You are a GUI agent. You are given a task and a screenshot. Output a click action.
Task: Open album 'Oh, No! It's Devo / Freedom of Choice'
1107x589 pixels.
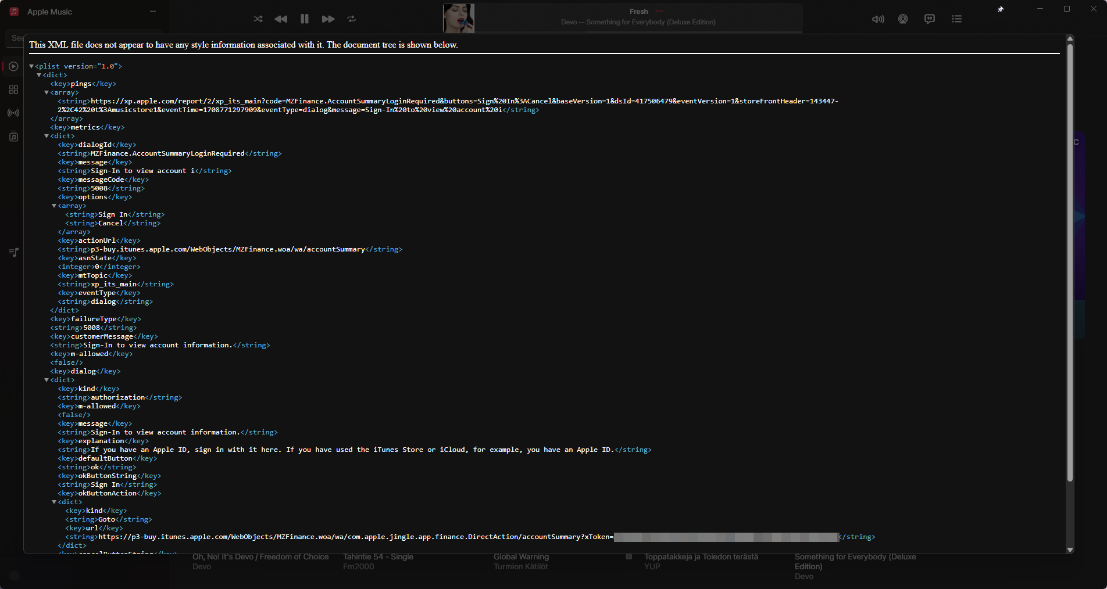coord(260,556)
